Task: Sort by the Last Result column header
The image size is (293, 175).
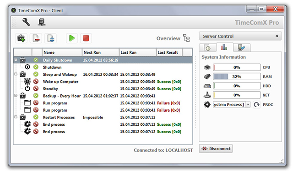Action: click(x=169, y=52)
